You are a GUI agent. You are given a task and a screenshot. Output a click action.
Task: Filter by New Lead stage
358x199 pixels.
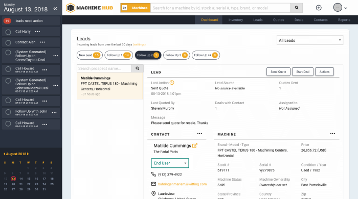point(89,55)
